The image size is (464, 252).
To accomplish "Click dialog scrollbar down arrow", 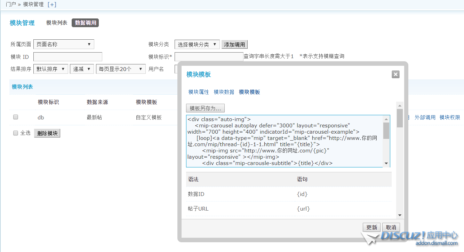I will pyautogui.click(x=400, y=215).
